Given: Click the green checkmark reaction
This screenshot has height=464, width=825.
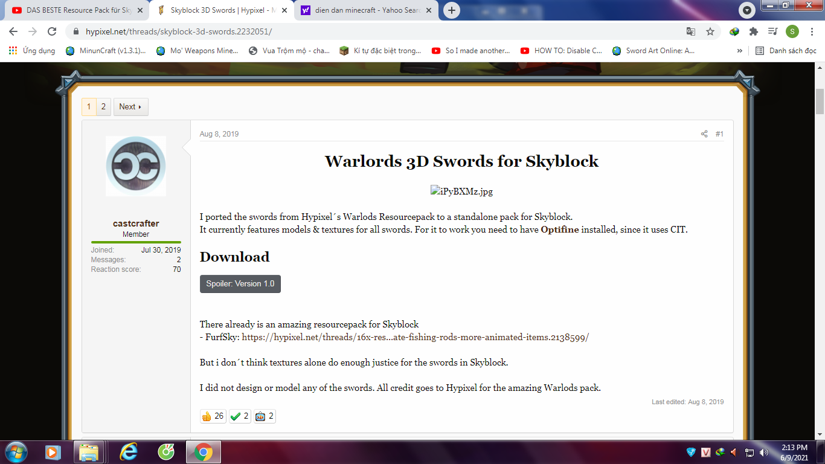Looking at the screenshot, I should click(x=240, y=416).
